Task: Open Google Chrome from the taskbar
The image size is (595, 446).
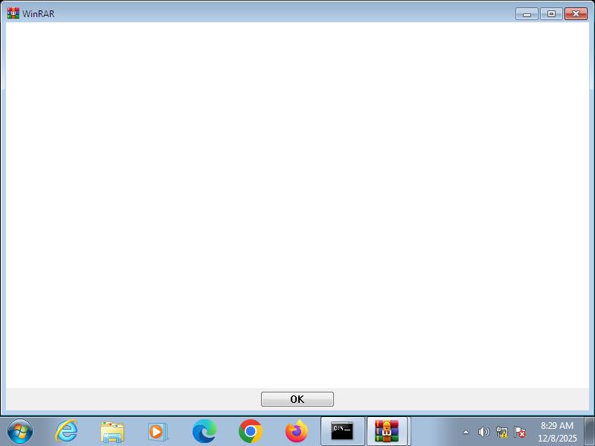Action: pyautogui.click(x=251, y=431)
